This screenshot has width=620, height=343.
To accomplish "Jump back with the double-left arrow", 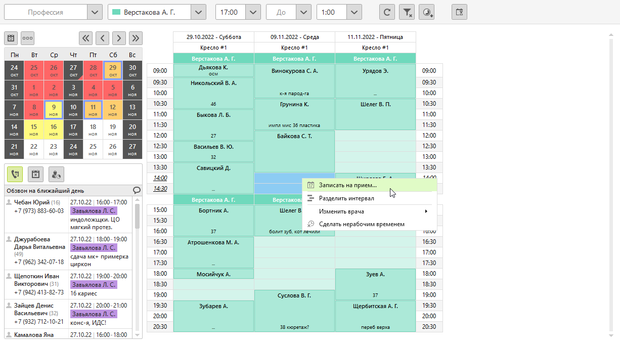I will tap(86, 38).
